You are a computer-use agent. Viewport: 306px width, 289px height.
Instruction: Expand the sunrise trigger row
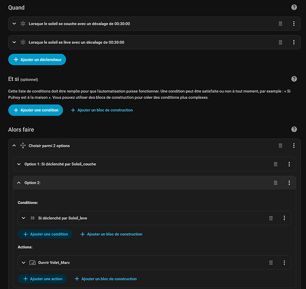[x=14, y=42]
